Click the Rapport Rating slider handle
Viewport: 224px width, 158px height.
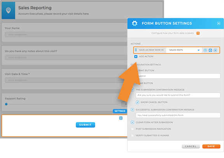click(x=6, y=104)
